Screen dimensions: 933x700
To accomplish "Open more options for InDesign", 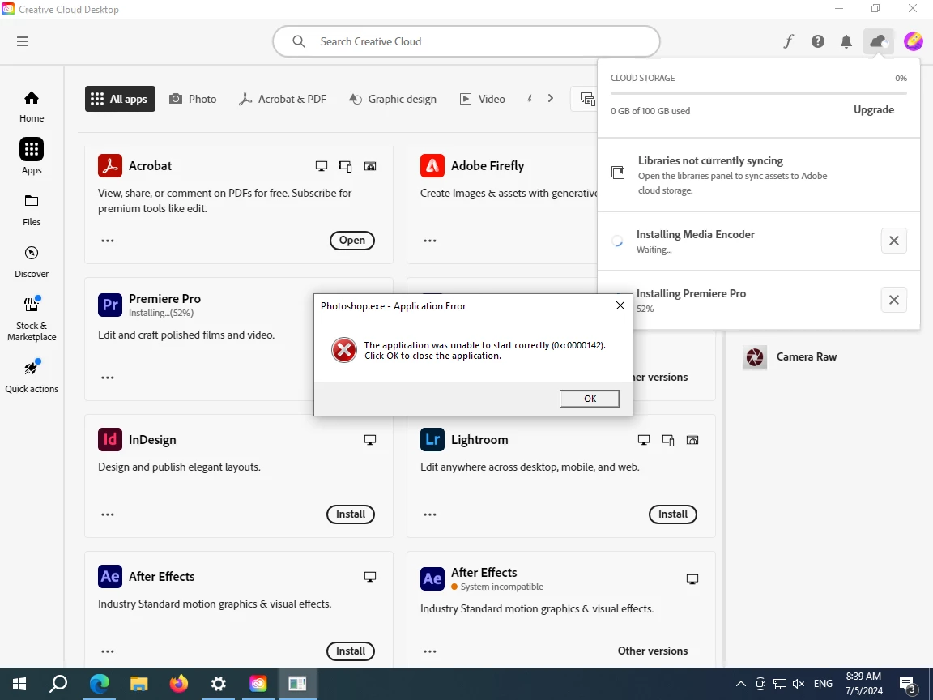I will [108, 514].
